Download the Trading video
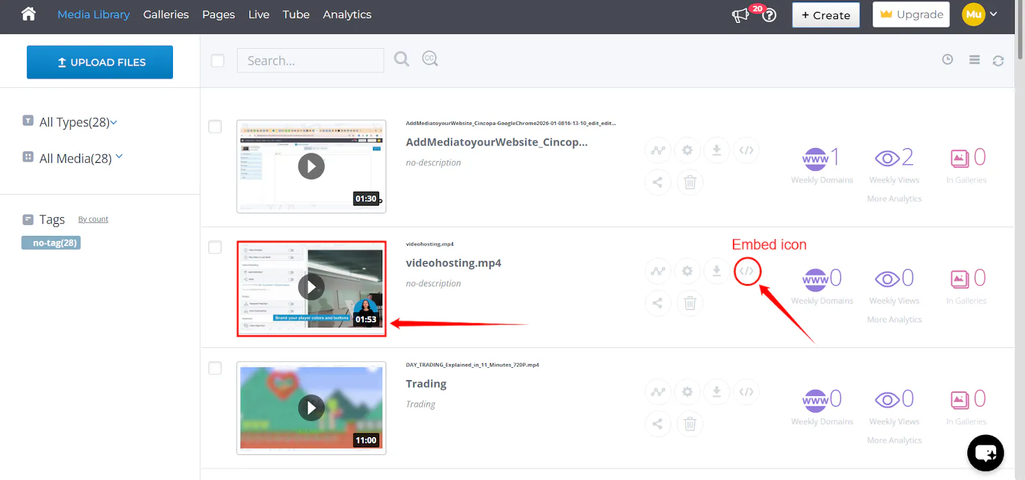 tap(717, 392)
